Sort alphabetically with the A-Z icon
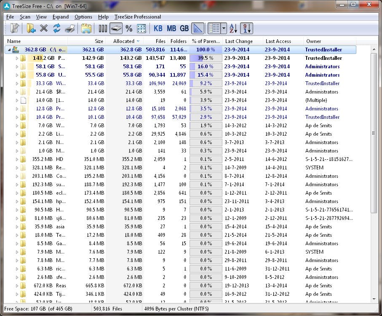Image resolution: width=382 pixels, height=316 pixels. pos(233,28)
